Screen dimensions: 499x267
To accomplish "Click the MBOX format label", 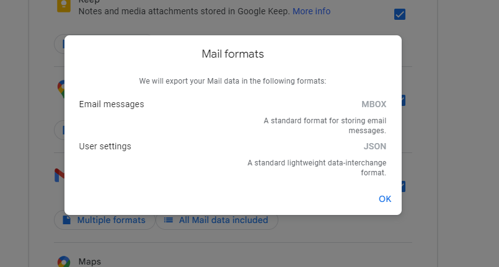I will click(374, 104).
